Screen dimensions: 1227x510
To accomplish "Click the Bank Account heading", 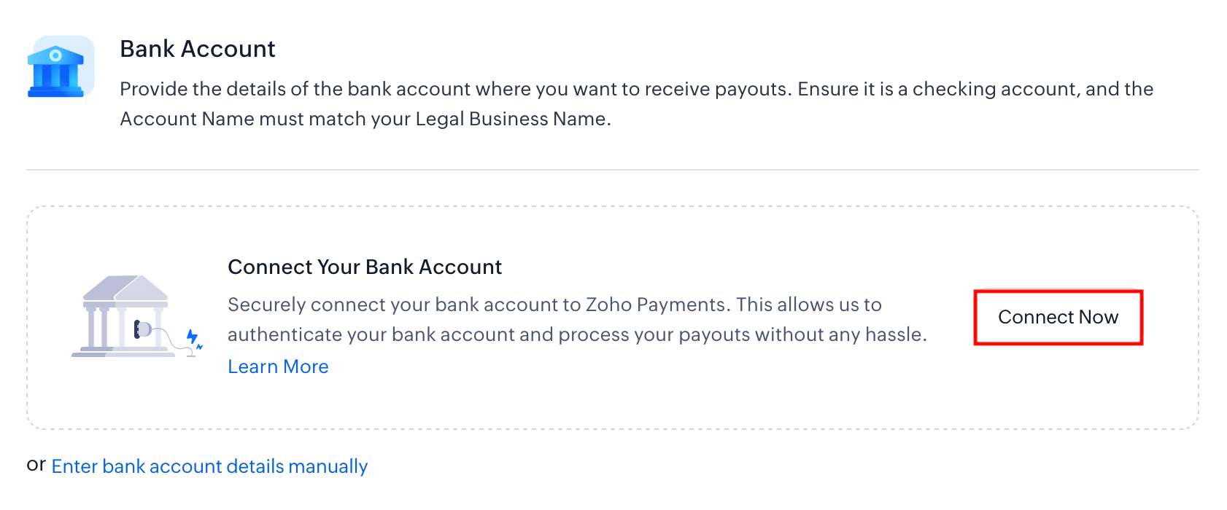I will [x=197, y=49].
